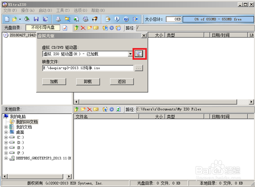The width and height of the screenshot is (255, 187).
Task: Click the Compress ISO toolbar icon
Action: [x=67, y=19]
